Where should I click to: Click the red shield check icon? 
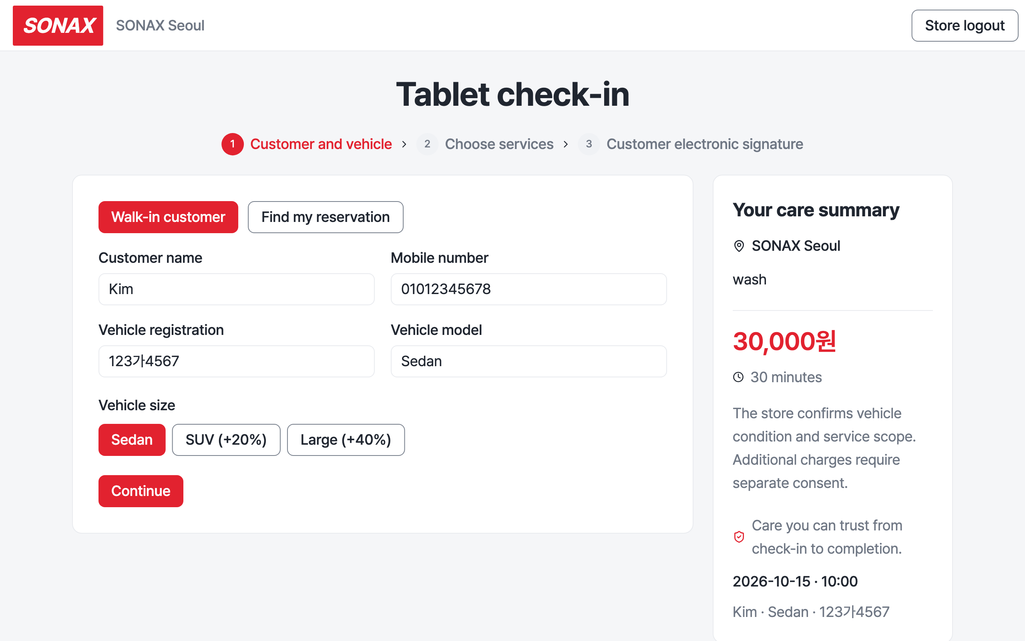tap(739, 537)
